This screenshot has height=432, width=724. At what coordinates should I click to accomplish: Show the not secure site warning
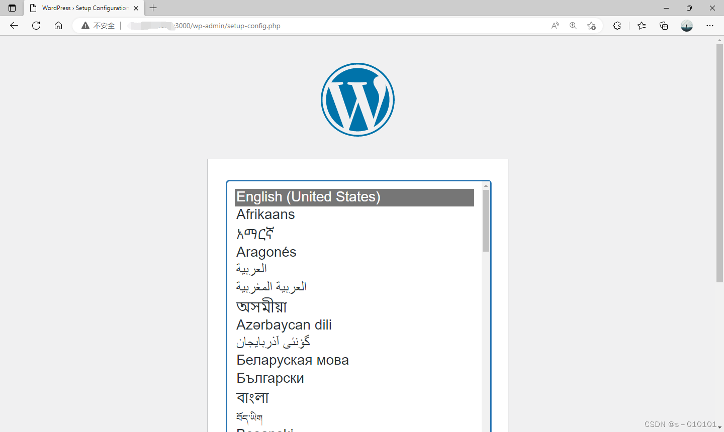98,26
